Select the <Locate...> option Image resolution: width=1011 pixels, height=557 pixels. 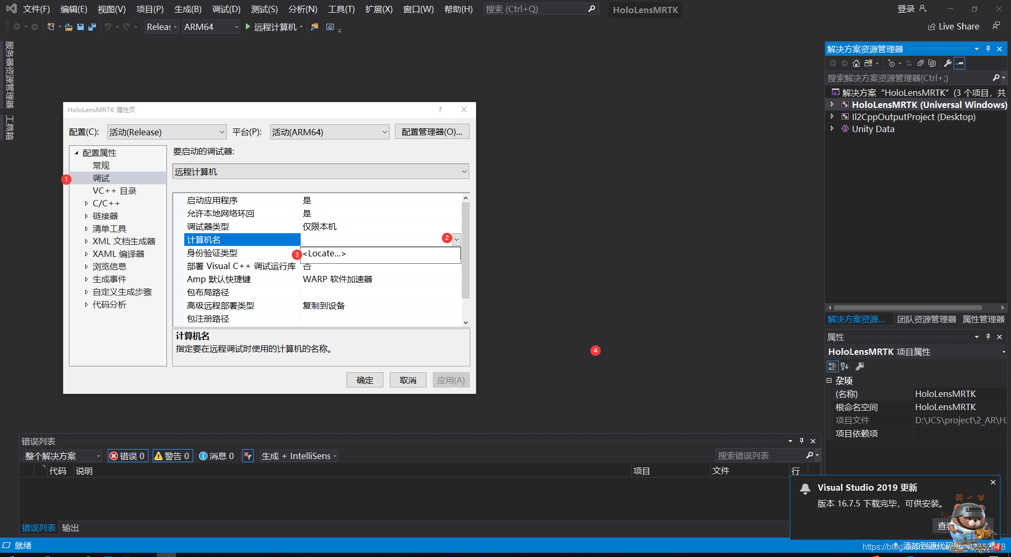380,254
